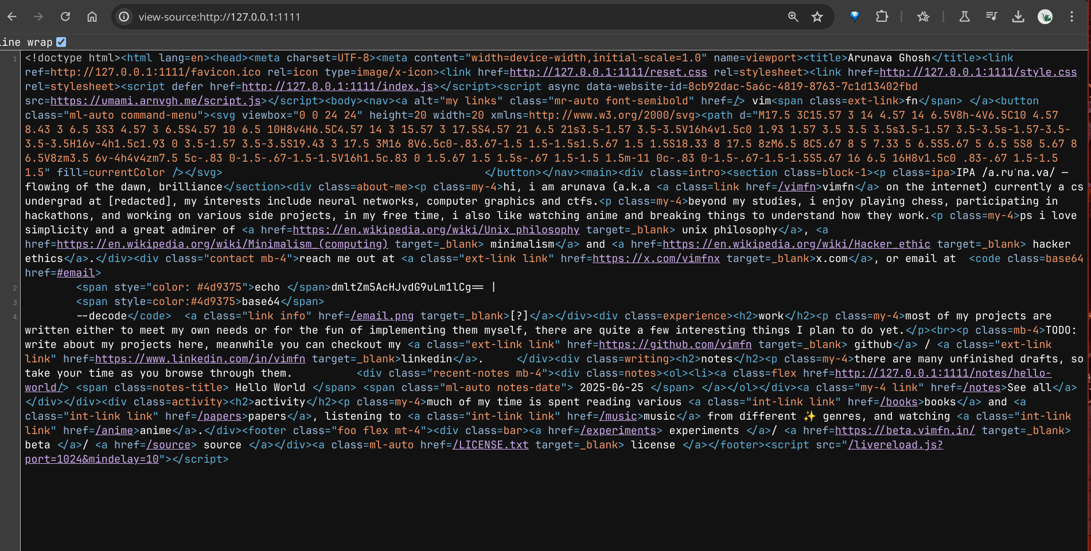Open the index.js script link
1091x551 pixels.
[337, 87]
